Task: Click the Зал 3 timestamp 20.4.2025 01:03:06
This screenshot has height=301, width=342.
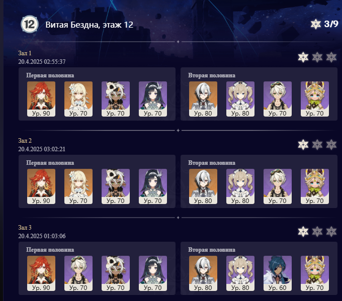Action: (x=42, y=236)
